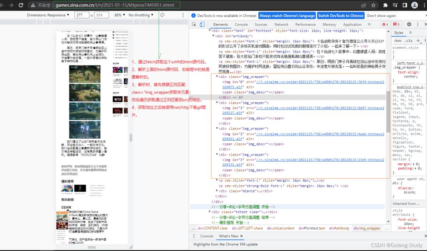Click the rotate screen icon

click(x=162, y=15)
